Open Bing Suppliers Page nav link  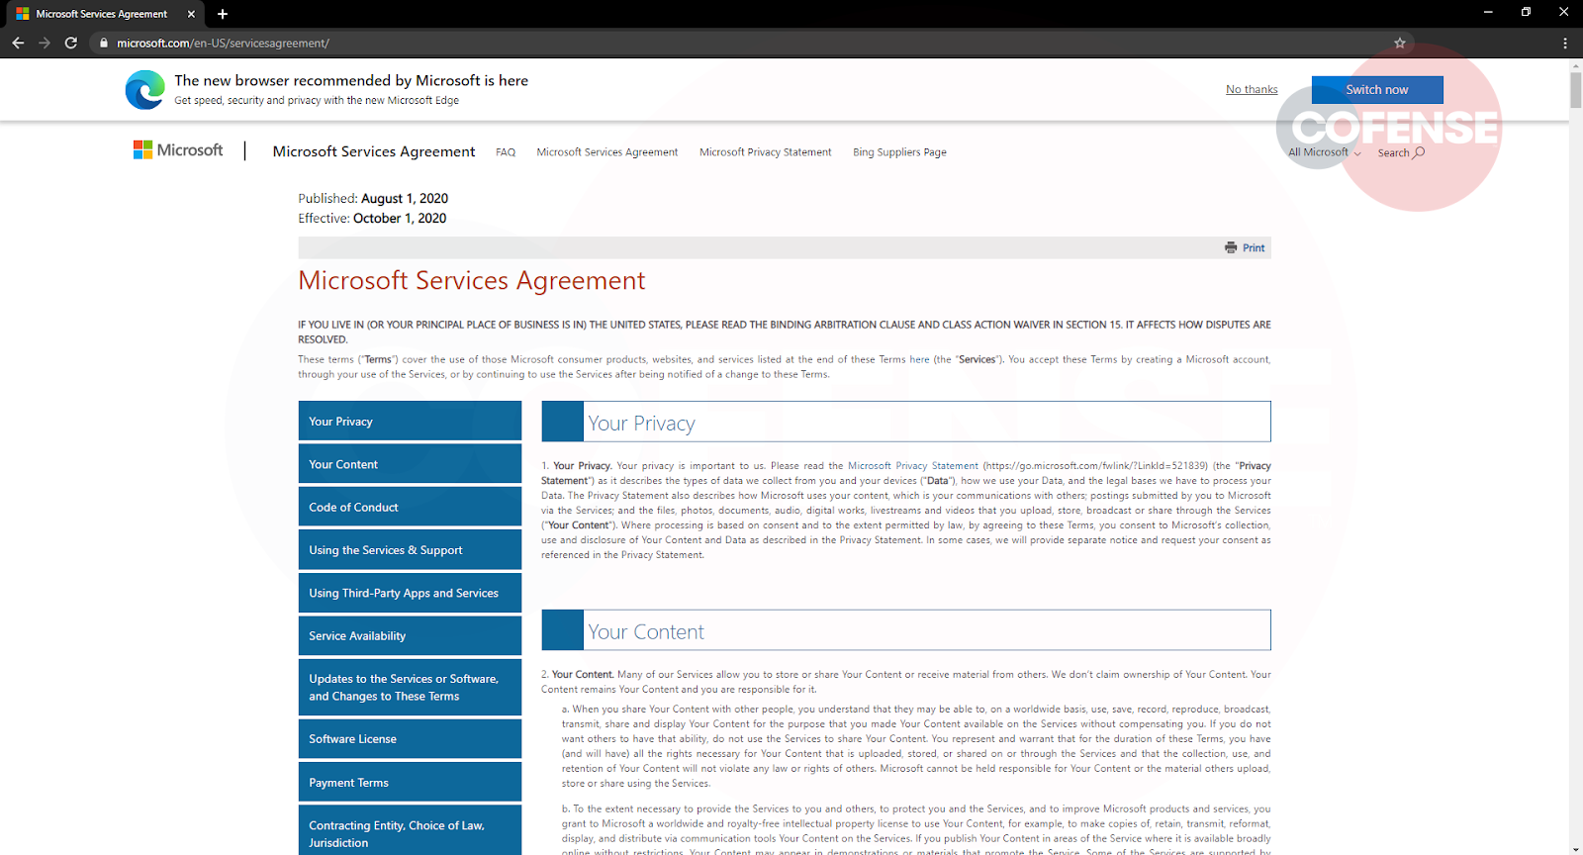900,152
